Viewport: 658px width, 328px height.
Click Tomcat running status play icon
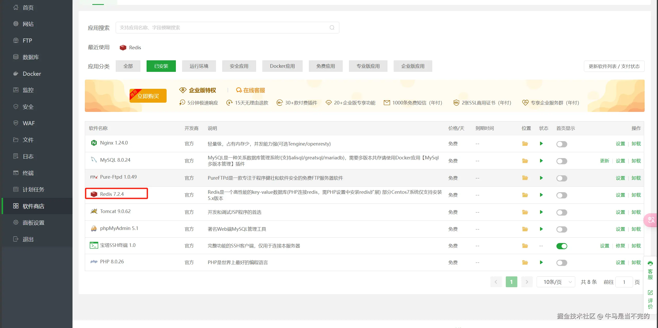541,212
